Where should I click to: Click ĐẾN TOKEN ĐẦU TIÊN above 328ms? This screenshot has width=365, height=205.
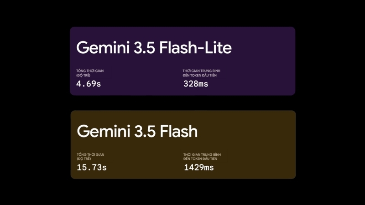[200, 75]
